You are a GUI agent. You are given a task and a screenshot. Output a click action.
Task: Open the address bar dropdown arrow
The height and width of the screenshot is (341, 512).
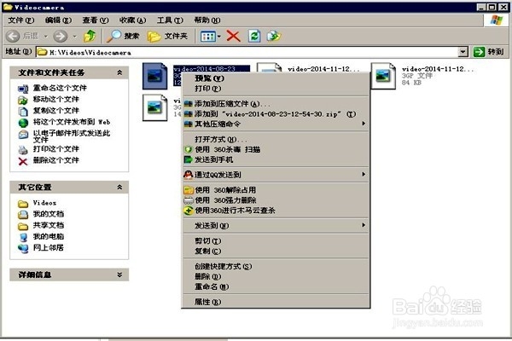click(x=463, y=52)
